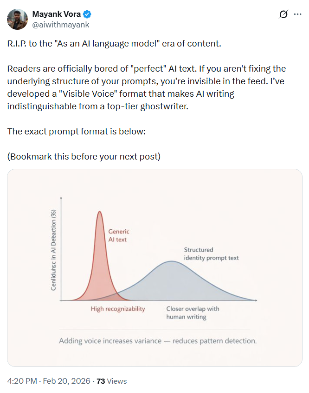Click the 'Visible Voice' paragraph text
The height and width of the screenshot is (393, 309).
tap(147, 87)
